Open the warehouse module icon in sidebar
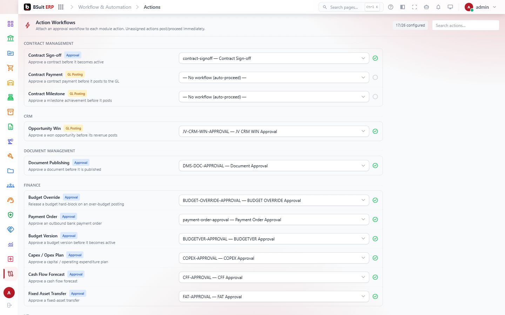This screenshot has width=505, height=315. click(x=11, y=83)
